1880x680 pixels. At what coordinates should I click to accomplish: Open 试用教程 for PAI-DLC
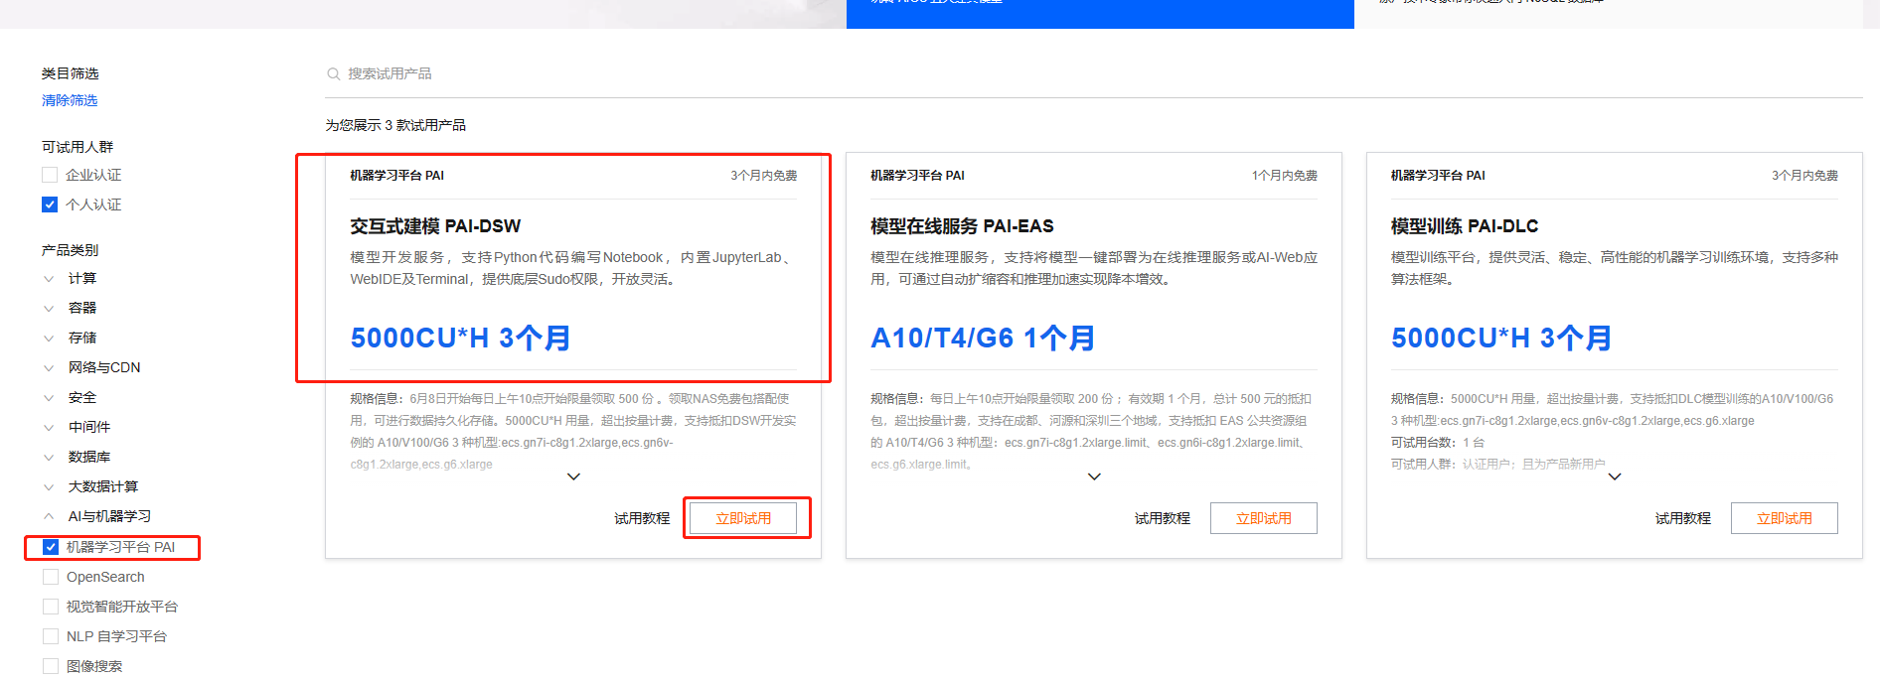pyautogui.click(x=1682, y=518)
